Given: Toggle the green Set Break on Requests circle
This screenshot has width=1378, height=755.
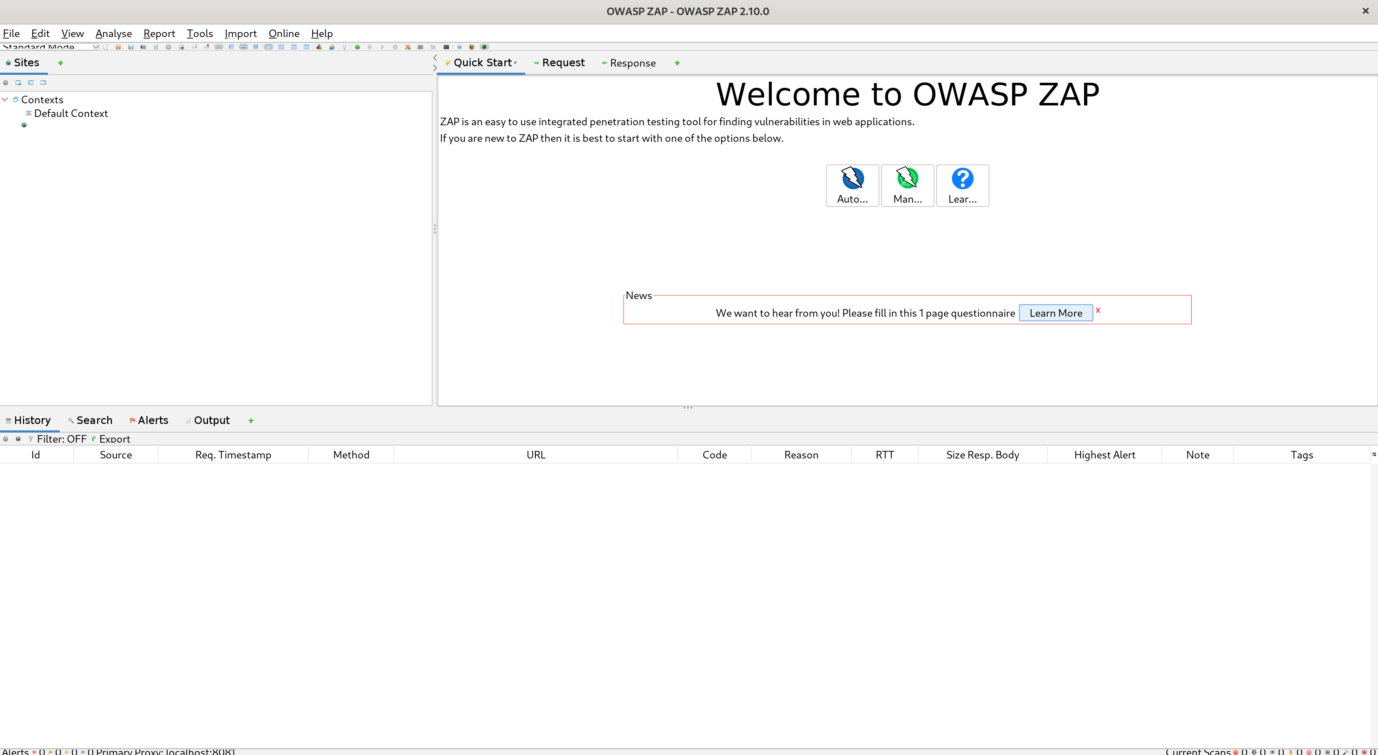Looking at the screenshot, I should coord(357,47).
